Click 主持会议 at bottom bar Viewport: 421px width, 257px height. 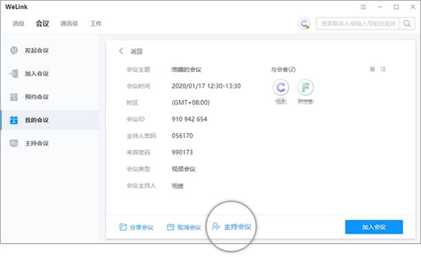pos(231,227)
